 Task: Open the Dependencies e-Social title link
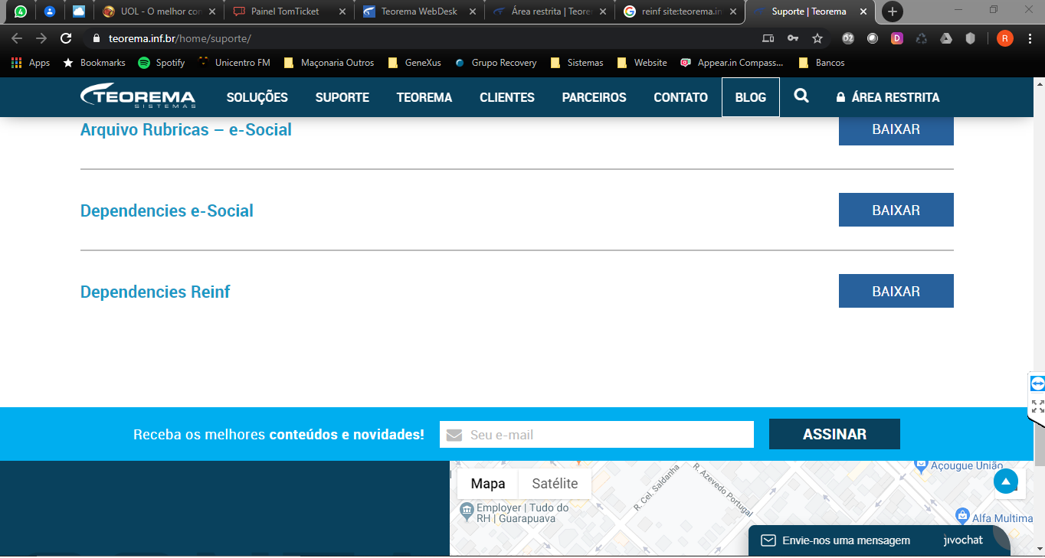click(167, 210)
